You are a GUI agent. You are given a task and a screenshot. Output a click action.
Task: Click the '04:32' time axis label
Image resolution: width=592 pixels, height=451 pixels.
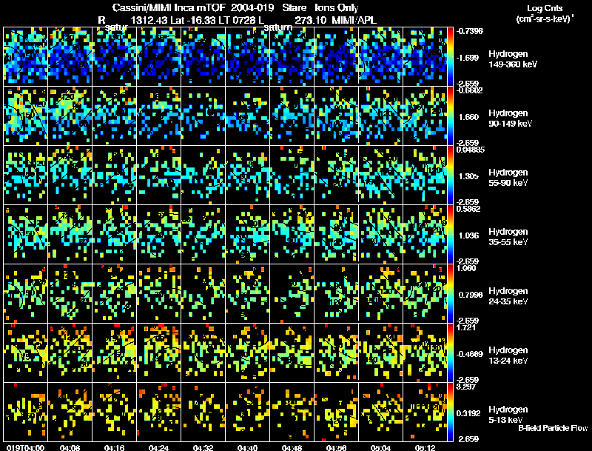point(203,447)
